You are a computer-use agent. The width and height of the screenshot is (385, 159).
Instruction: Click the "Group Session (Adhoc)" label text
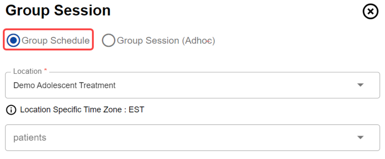pyautogui.click(x=166, y=40)
